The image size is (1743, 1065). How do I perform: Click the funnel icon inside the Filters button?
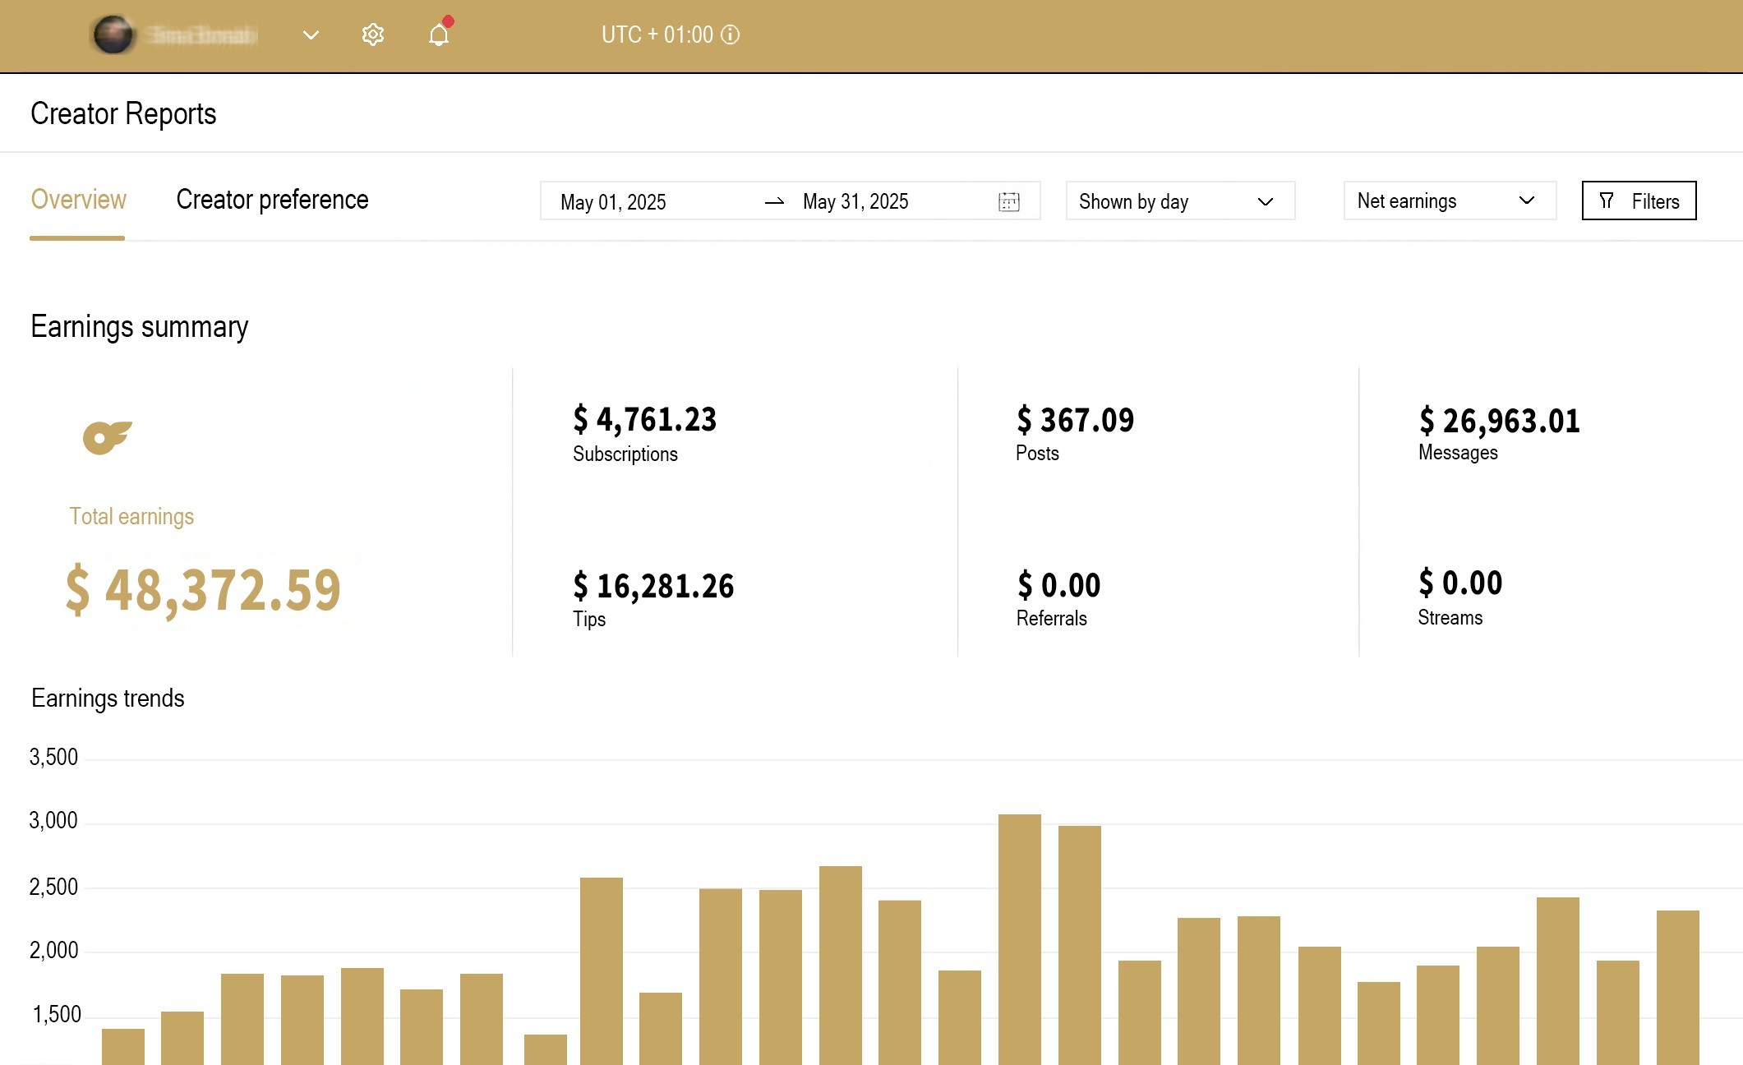[x=1607, y=201]
